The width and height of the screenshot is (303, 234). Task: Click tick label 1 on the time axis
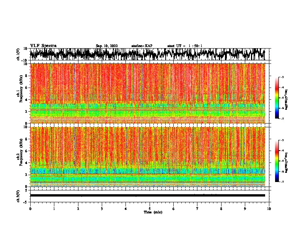coord(54,209)
